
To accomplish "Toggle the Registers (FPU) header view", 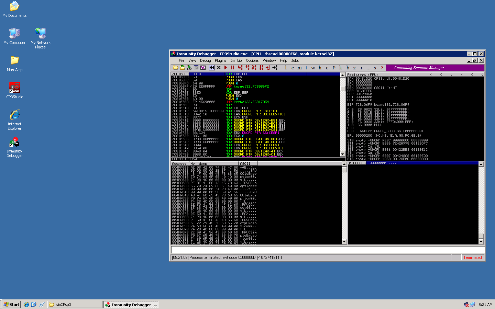I will (x=362, y=75).
